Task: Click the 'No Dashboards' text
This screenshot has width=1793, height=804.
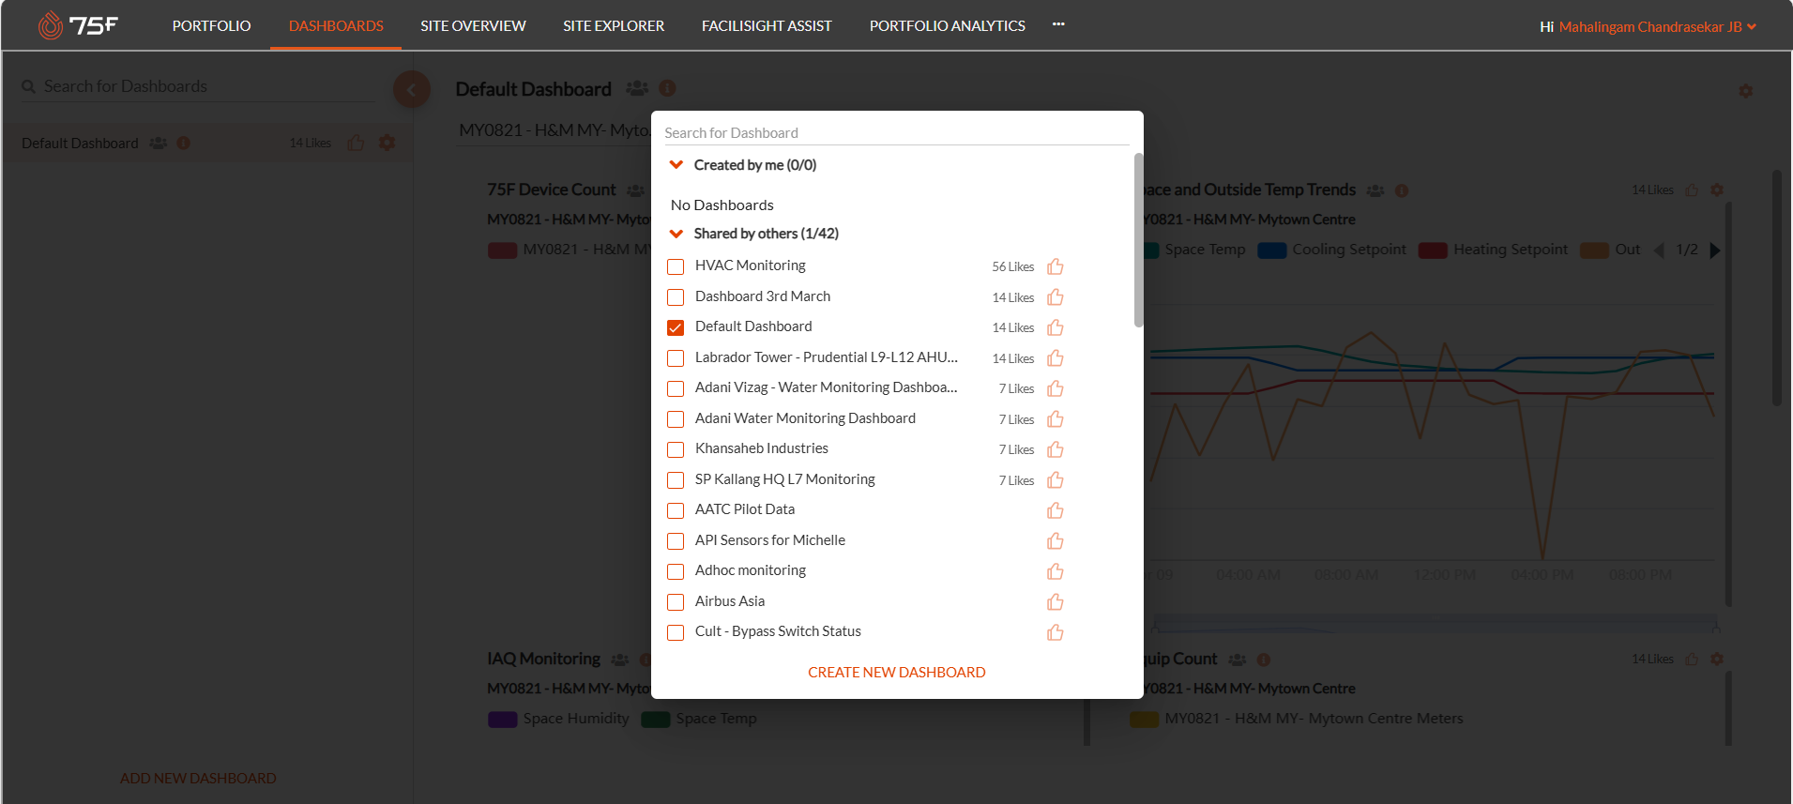Action: (722, 205)
